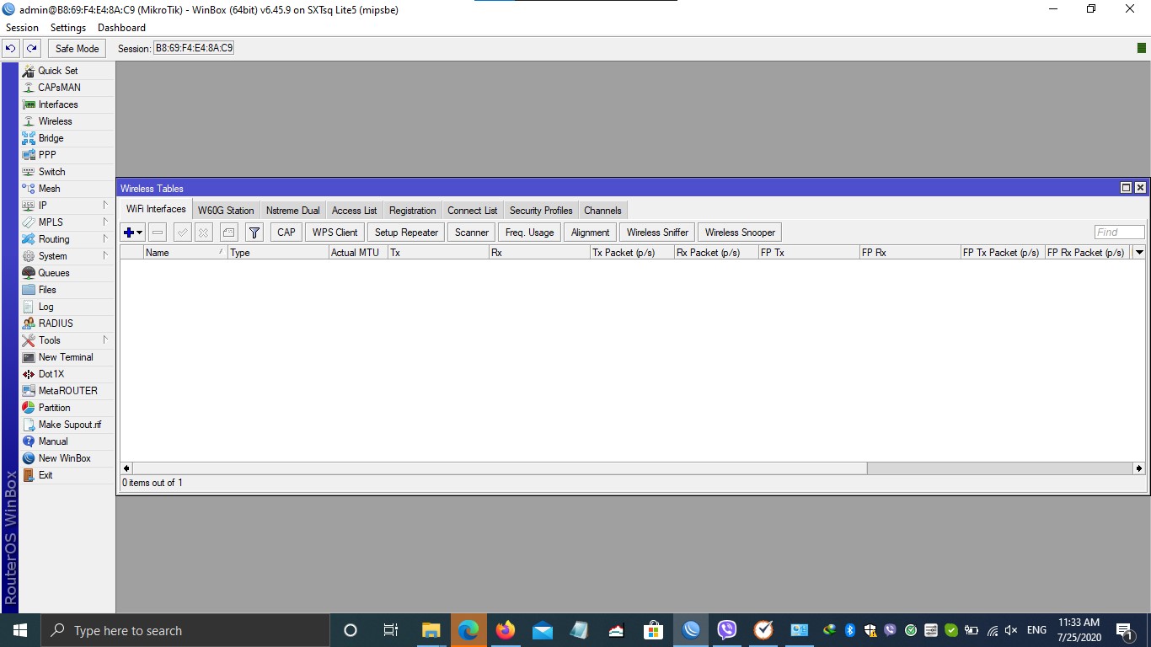Click Exit in the sidebar

[67, 475]
